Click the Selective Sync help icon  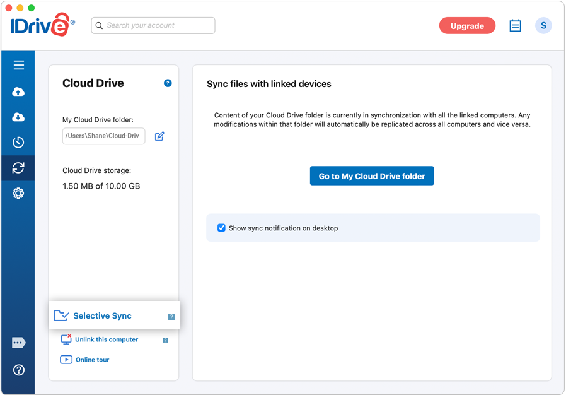[x=171, y=317]
